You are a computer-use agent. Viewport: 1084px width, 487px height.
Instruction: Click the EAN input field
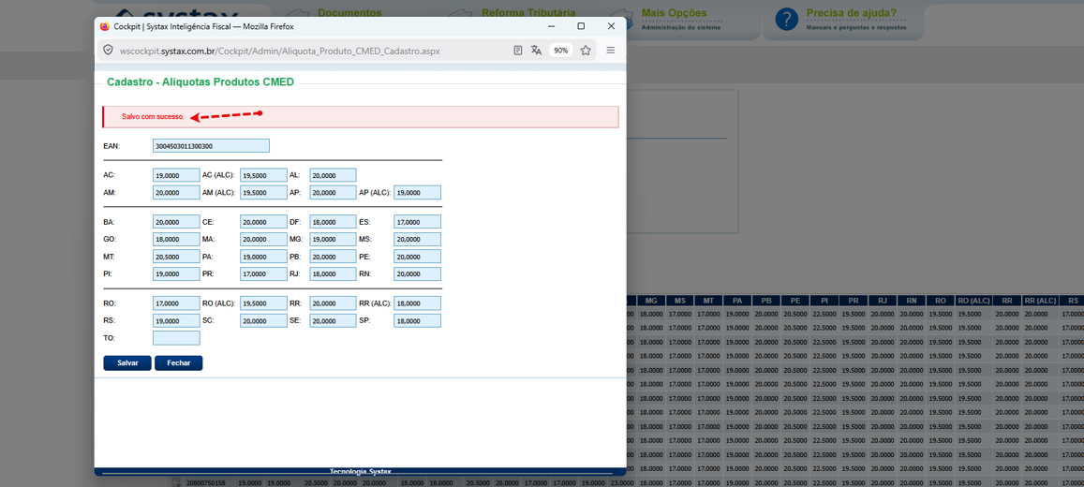click(x=211, y=146)
